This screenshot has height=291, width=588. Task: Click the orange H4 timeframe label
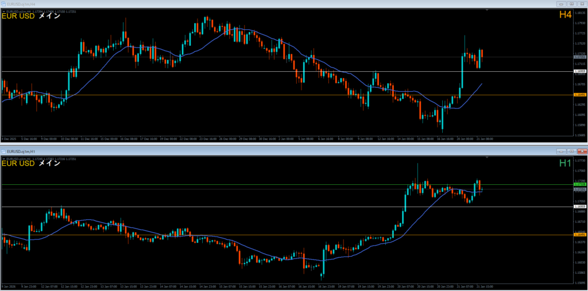tap(565, 15)
